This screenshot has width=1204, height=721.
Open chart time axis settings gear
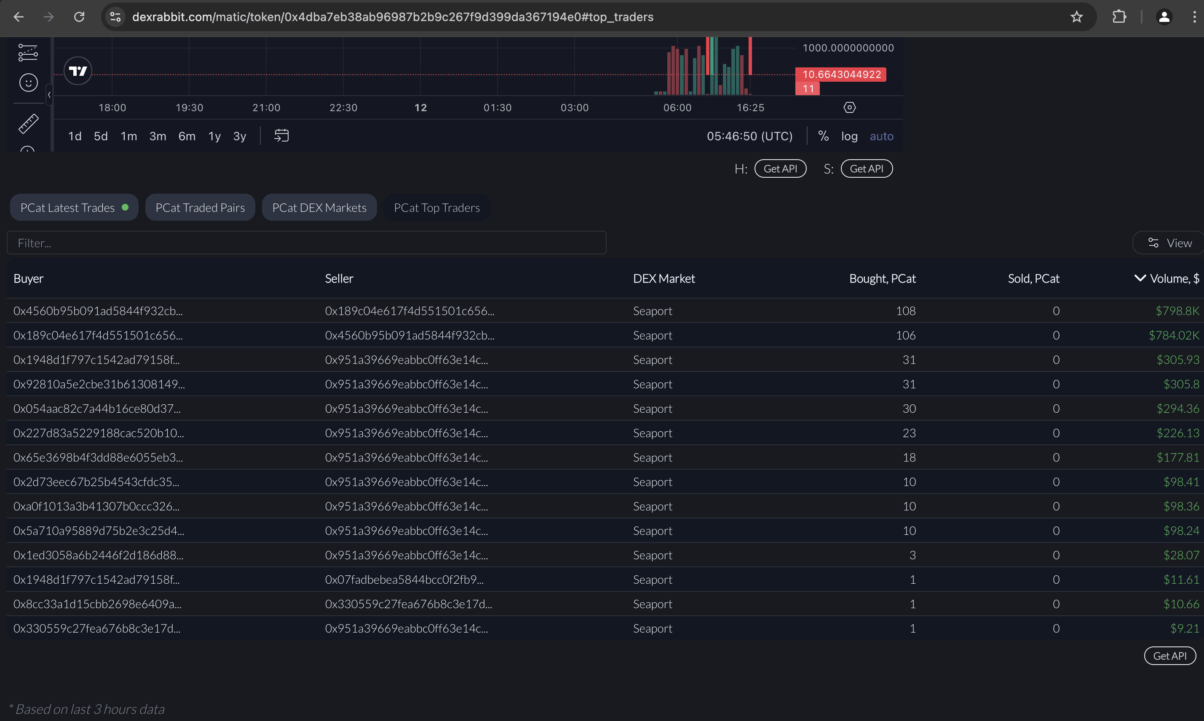[849, 107]
